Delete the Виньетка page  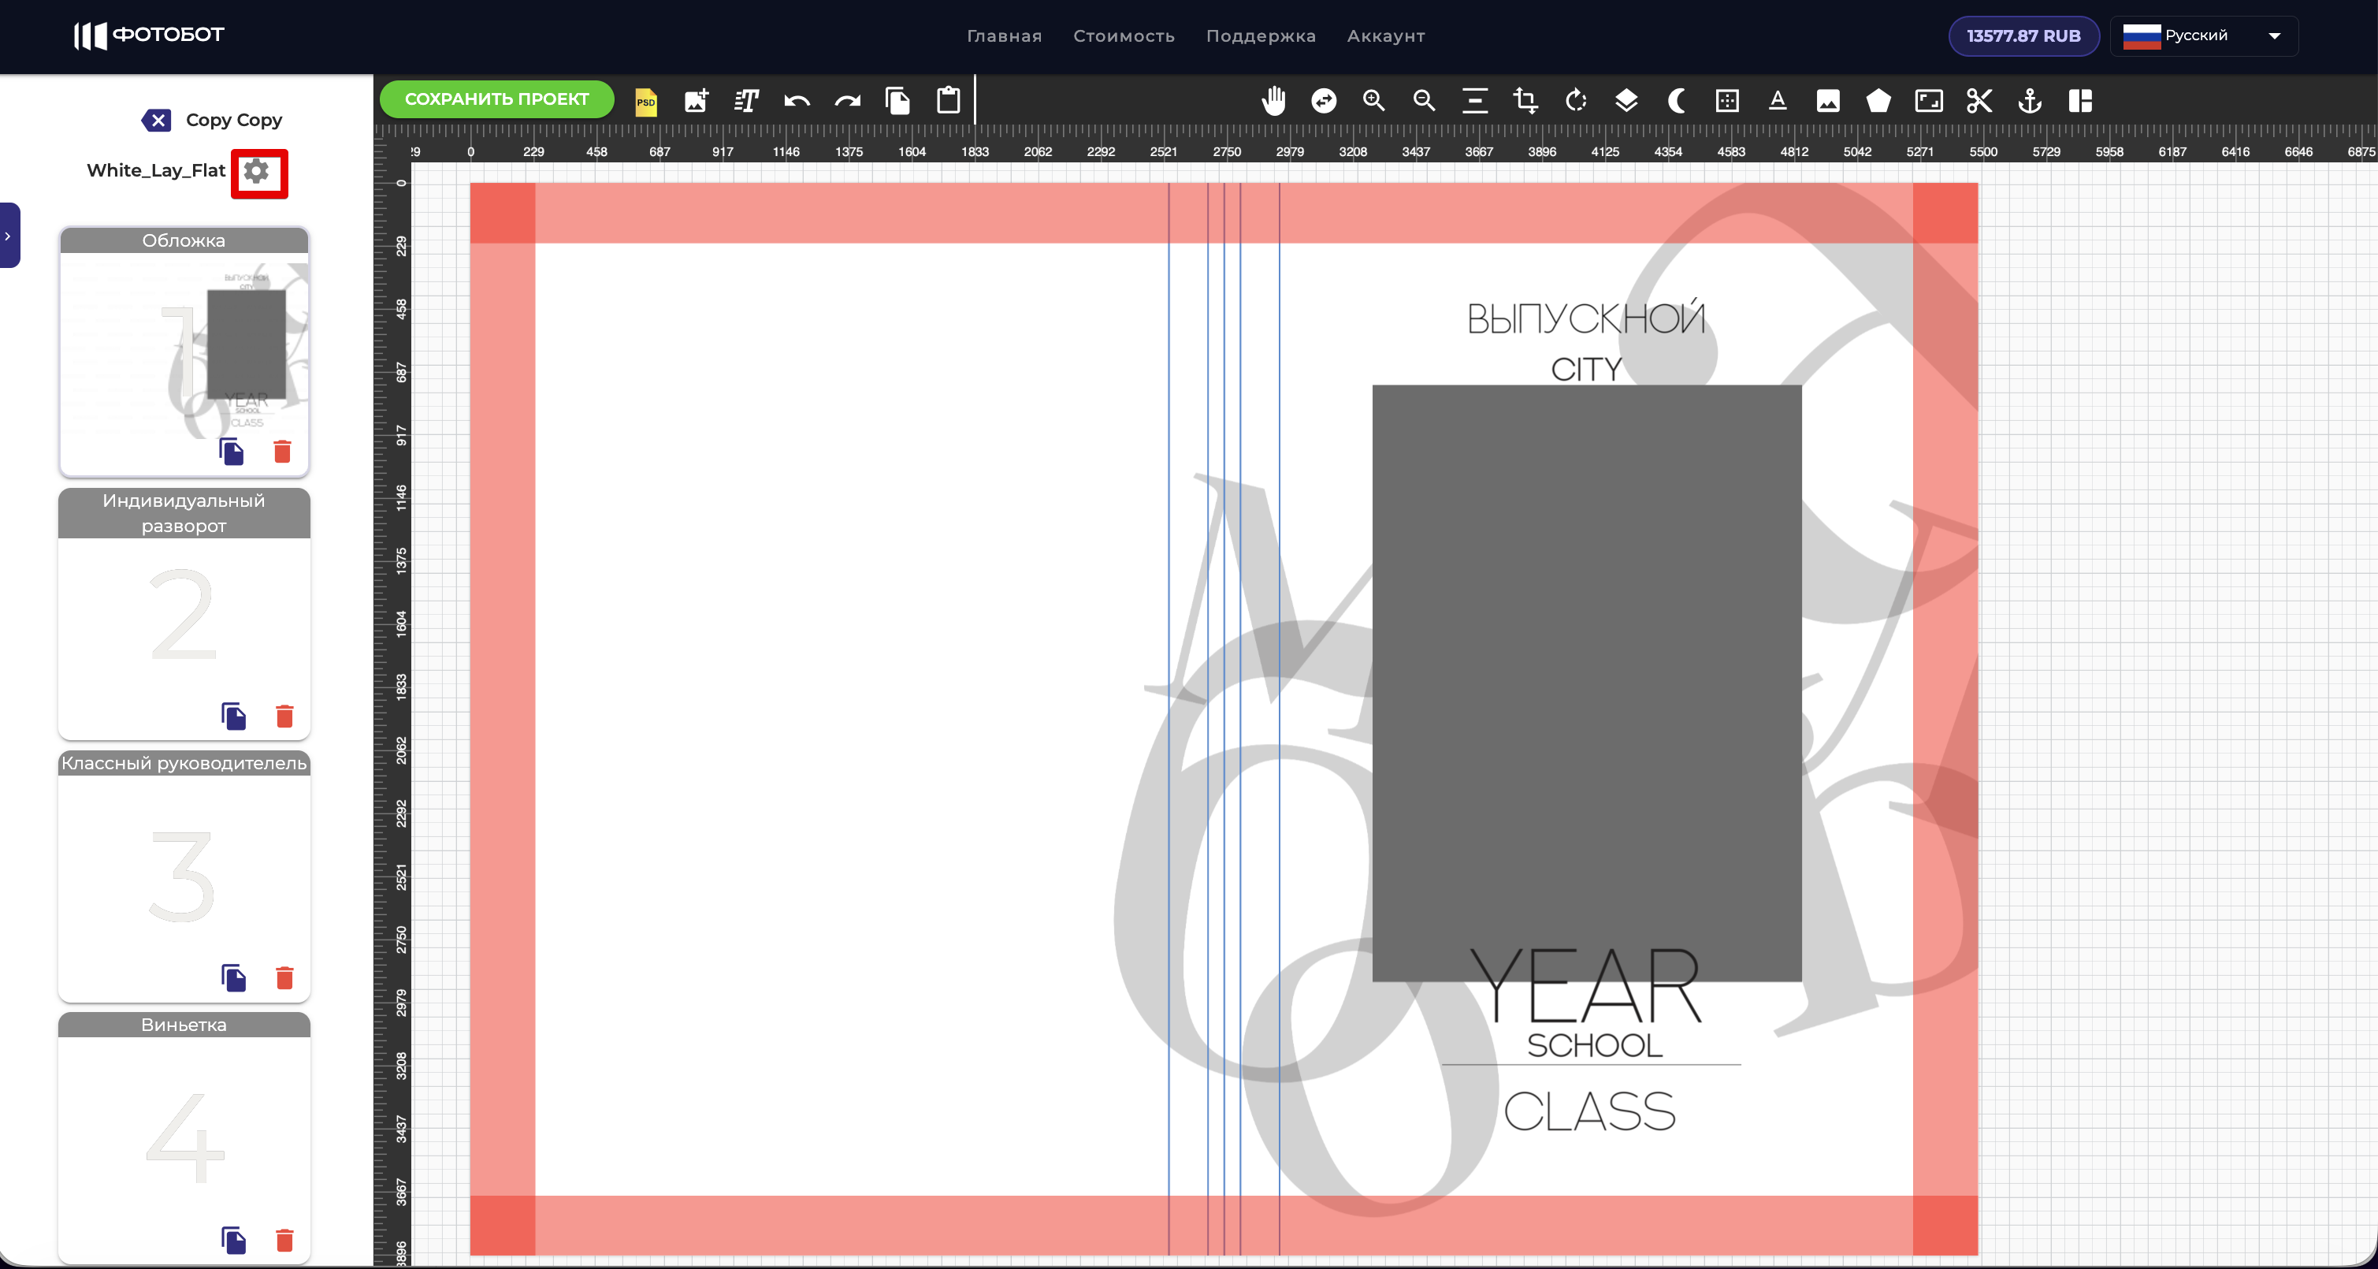[284, 1240]
